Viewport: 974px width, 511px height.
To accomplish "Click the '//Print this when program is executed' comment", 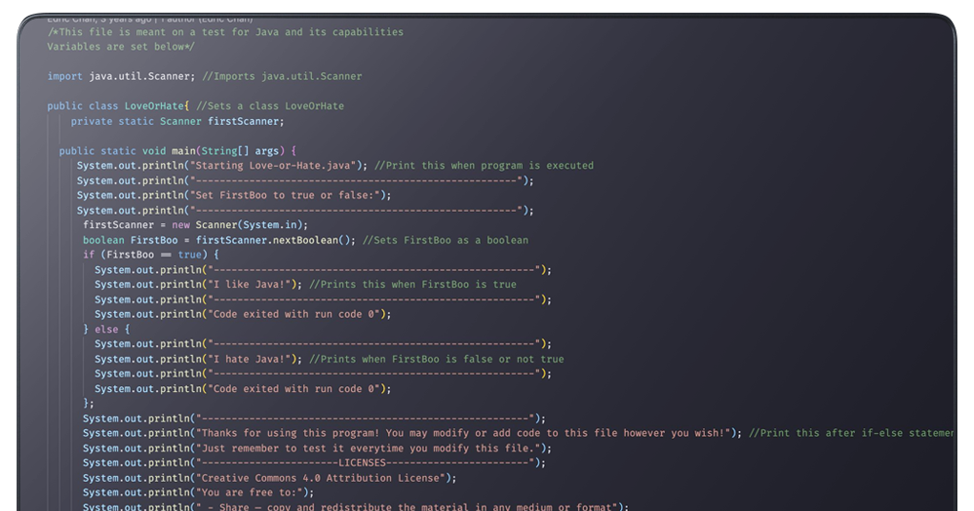I will coord(485,166).
